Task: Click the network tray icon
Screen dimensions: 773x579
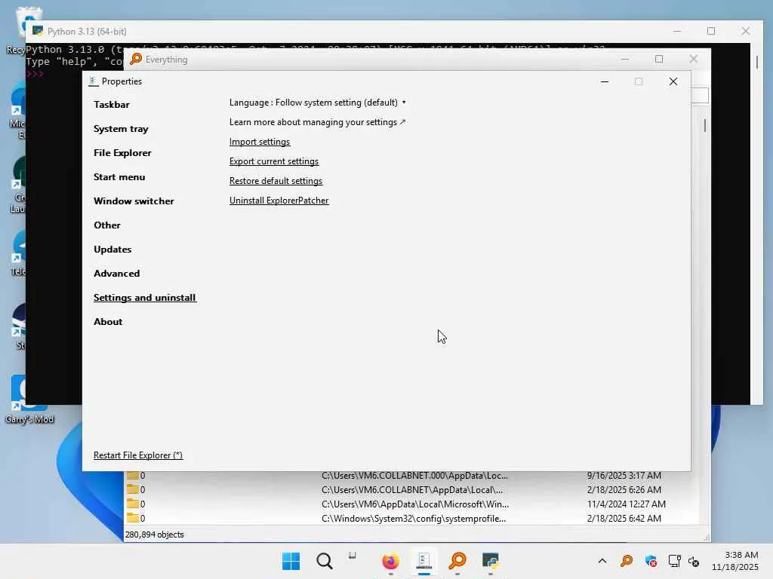Action: coord(674,561)
